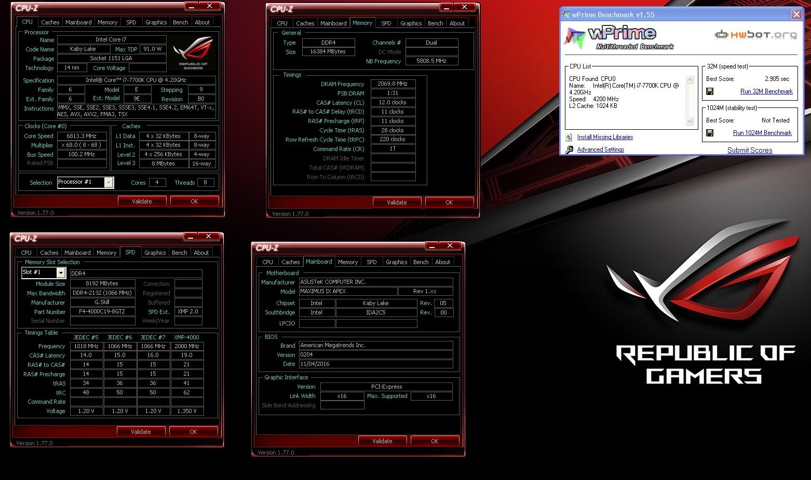Run the 32M Benchmark link
The height and width of the screenshot is (480, 811).
(766, 91)
